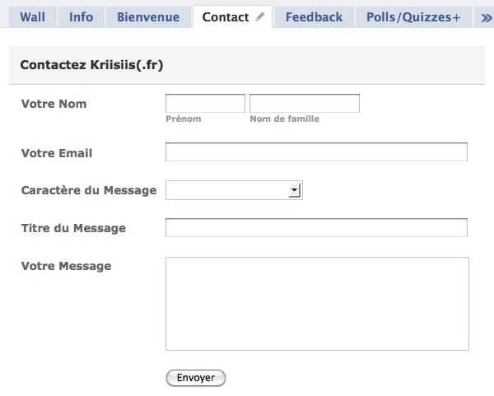Focus the Nom de famille field

(x=304, y=104)
